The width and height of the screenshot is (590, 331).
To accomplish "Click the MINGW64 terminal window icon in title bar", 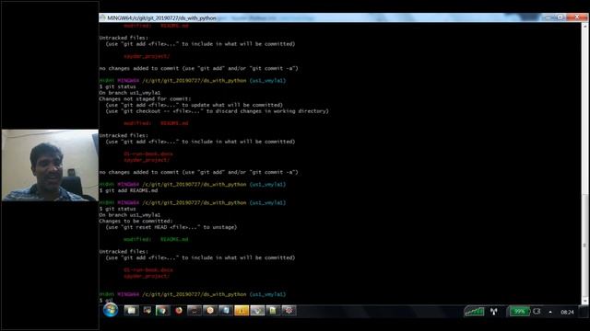I will (102, 17).
